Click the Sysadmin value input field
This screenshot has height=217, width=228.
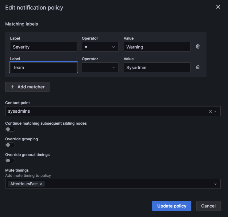[x=157, y=67]
